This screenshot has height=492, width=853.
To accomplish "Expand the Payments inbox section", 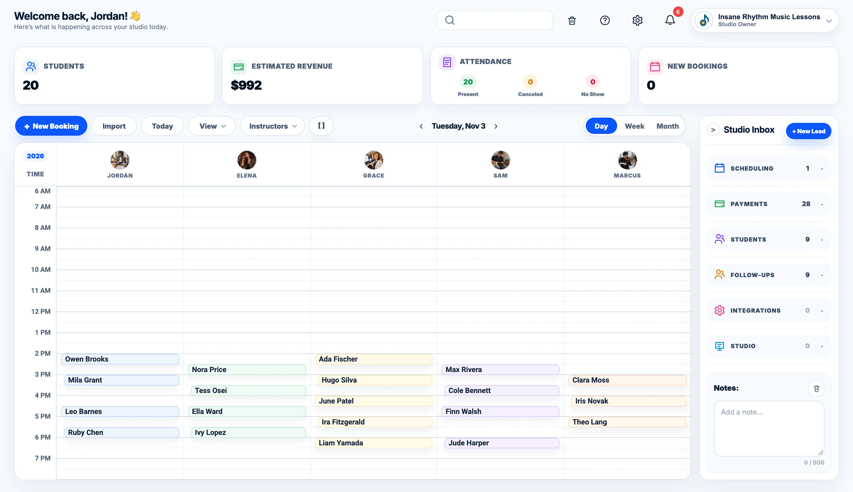I will (x=769, y=204).
